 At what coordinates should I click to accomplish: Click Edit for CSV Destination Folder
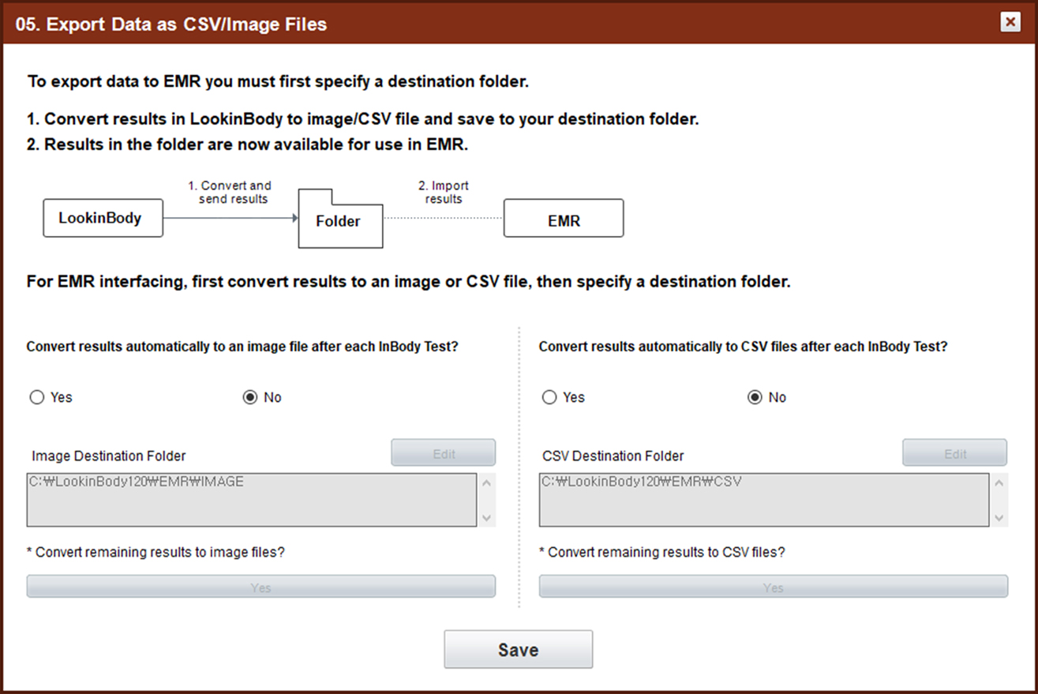coord(955,453)
